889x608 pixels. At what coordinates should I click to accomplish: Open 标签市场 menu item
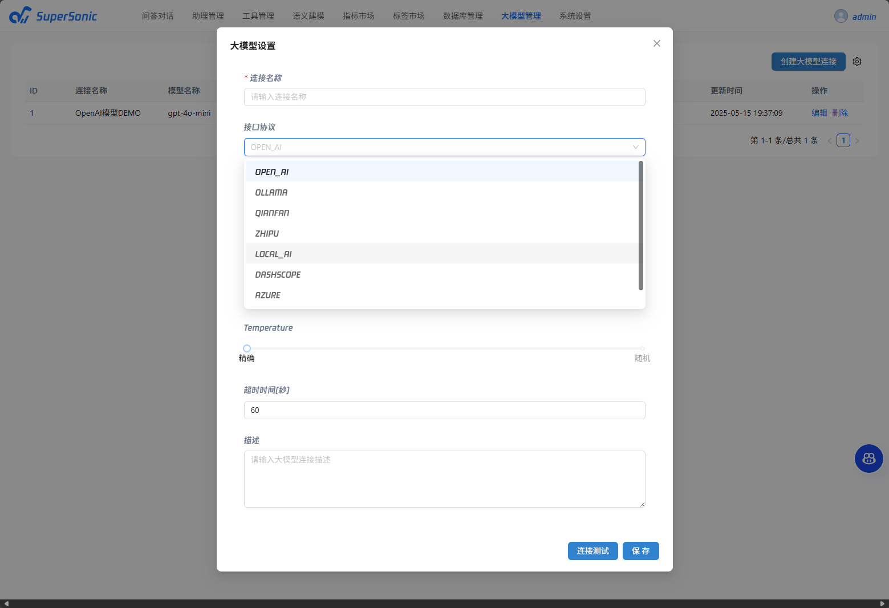409,16
